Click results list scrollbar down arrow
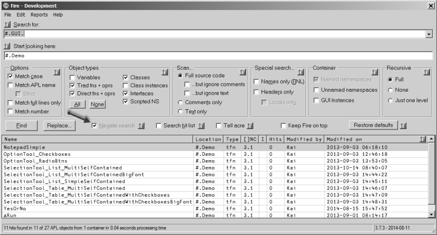Screen dimensions: 437x235 tap(431, 215)
